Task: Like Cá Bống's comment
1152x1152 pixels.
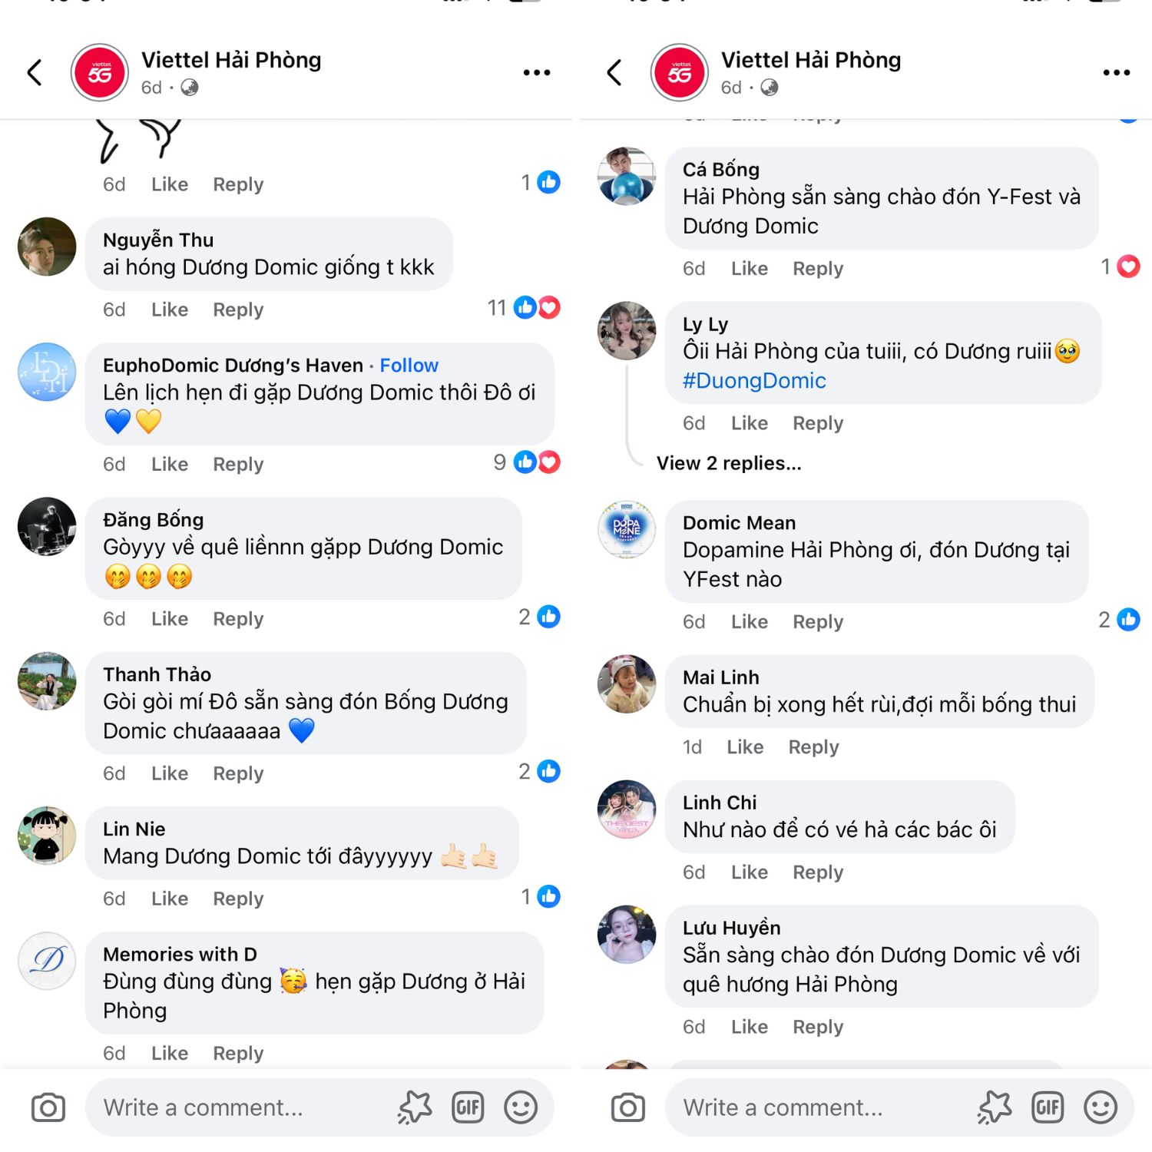Action: coord(750,269)
